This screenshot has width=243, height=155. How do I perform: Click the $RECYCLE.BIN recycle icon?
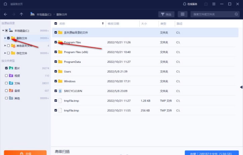click(60, 91)
